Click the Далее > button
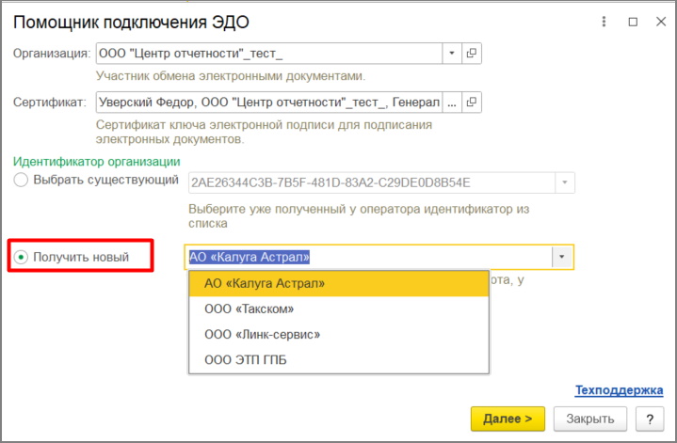The height and width of the screenshot is (443, 677). coord(508,419)
